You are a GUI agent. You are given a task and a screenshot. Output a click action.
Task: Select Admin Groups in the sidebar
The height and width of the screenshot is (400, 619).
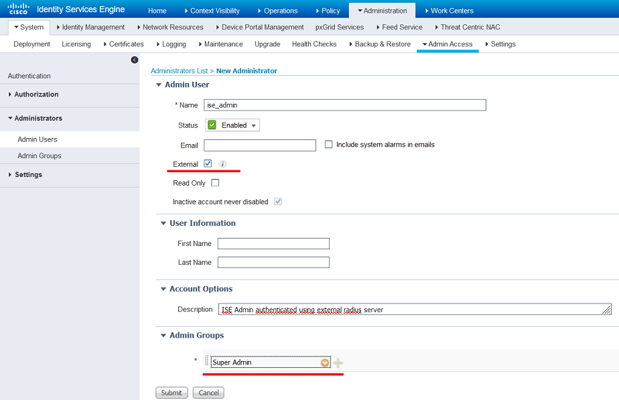click(40, 155)
